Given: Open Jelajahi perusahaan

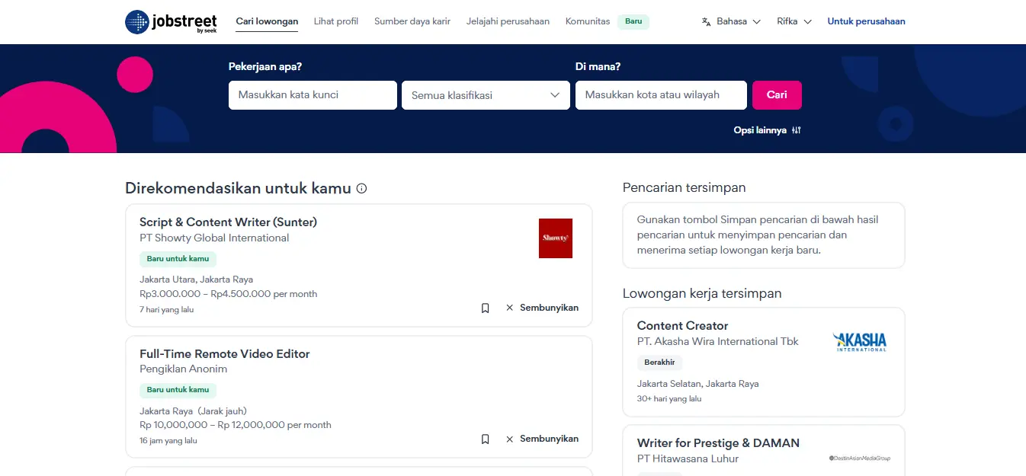Looking at the screenshot, I should pyautogui.click(x=508, y=21).
